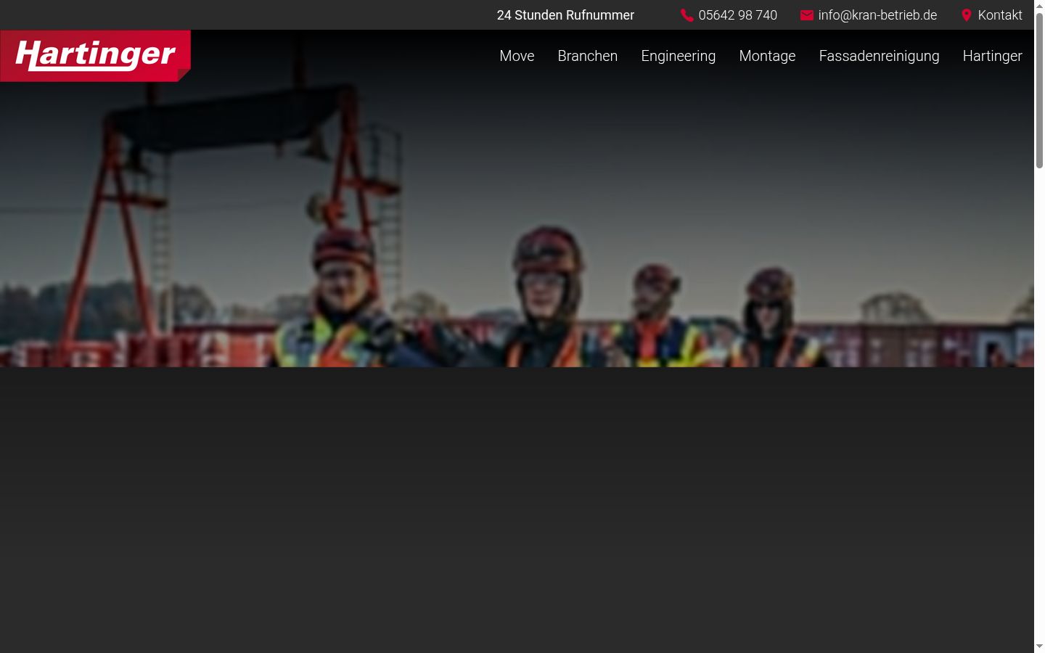Email info@kran-betrieb.de
1045x653 pixels.
point(877,15)
